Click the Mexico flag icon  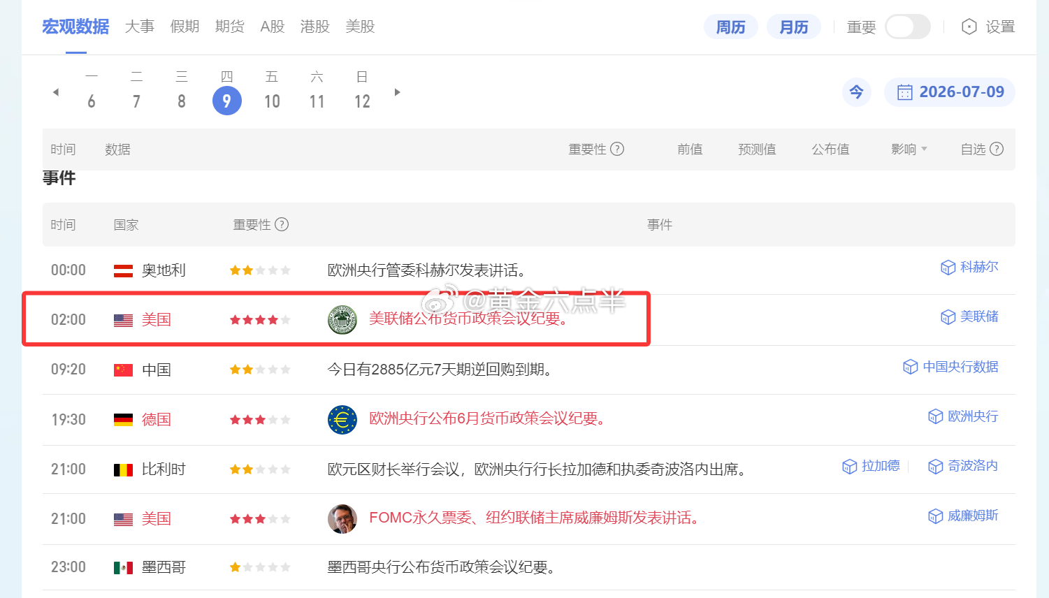(123, 568)
